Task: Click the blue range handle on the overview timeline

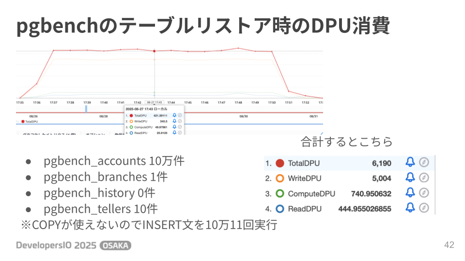Action: pyautogui.click(x=86, y=109)
